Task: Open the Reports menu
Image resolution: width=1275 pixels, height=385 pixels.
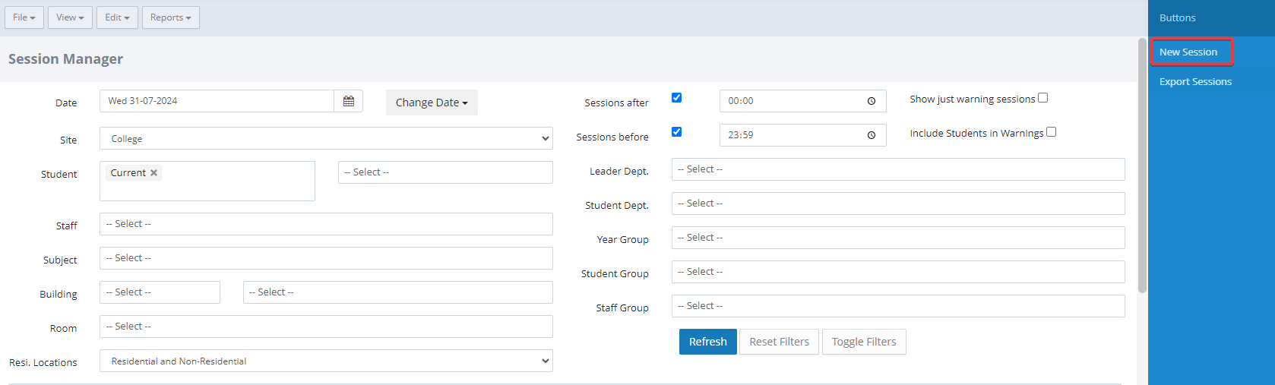Action: pos(170,17)
